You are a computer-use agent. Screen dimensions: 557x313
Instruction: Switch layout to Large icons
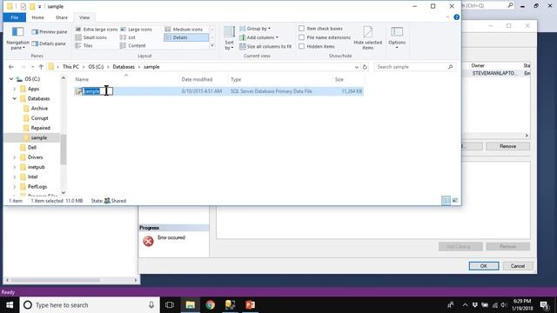point(136,30)
